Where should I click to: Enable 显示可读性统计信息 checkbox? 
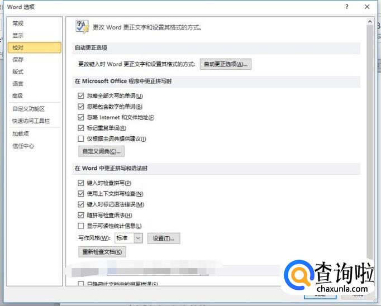click(x=80, y=226)
